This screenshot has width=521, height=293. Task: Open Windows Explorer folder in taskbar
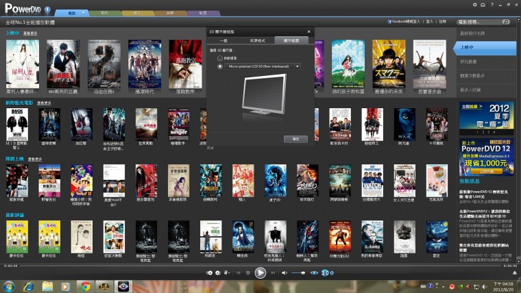point(47,286)
